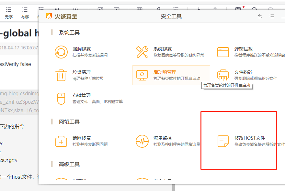Click the back arrow in Huorong window
The width and height of the screenshot is (285, 191).
coord(260,16)
